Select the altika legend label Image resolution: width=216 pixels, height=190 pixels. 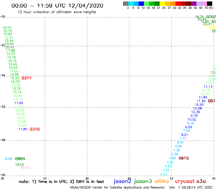(x=162, y=181)
